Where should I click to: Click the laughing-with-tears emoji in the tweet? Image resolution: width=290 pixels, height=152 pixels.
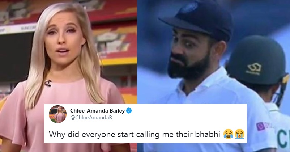point(229,134)
